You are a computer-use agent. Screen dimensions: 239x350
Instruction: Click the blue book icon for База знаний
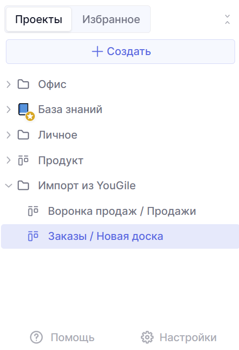(x=24, y=109)
